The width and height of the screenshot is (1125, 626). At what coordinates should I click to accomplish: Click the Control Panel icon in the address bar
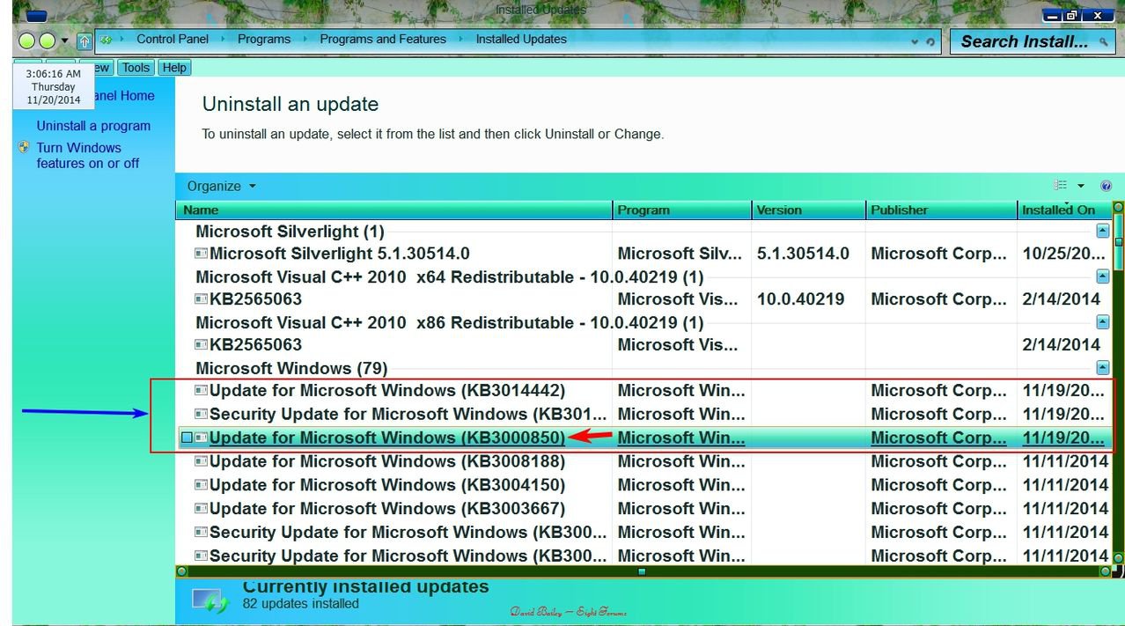(106, 40)
